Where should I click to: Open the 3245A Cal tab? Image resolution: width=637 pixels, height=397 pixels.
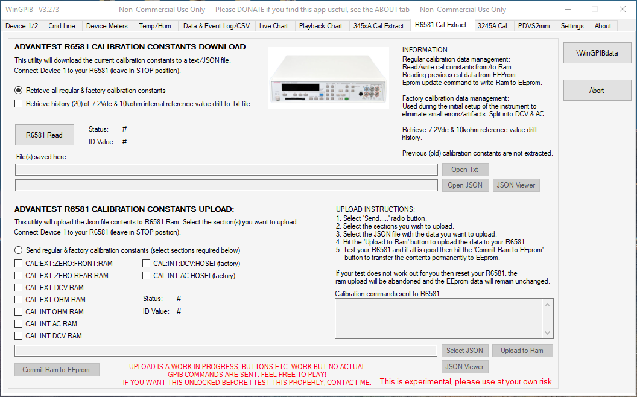492,26
